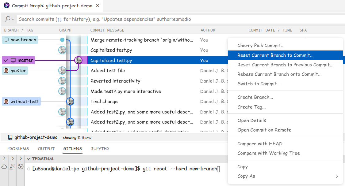Click the cloud icon left of the terminal
Viewport: 345px width, 186px height.
click(x=4, y=167)
